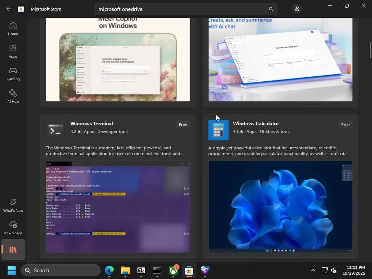Viewport: 372px width, 279px height.
Task: Open the Windows Start menu
Action: 12,270
